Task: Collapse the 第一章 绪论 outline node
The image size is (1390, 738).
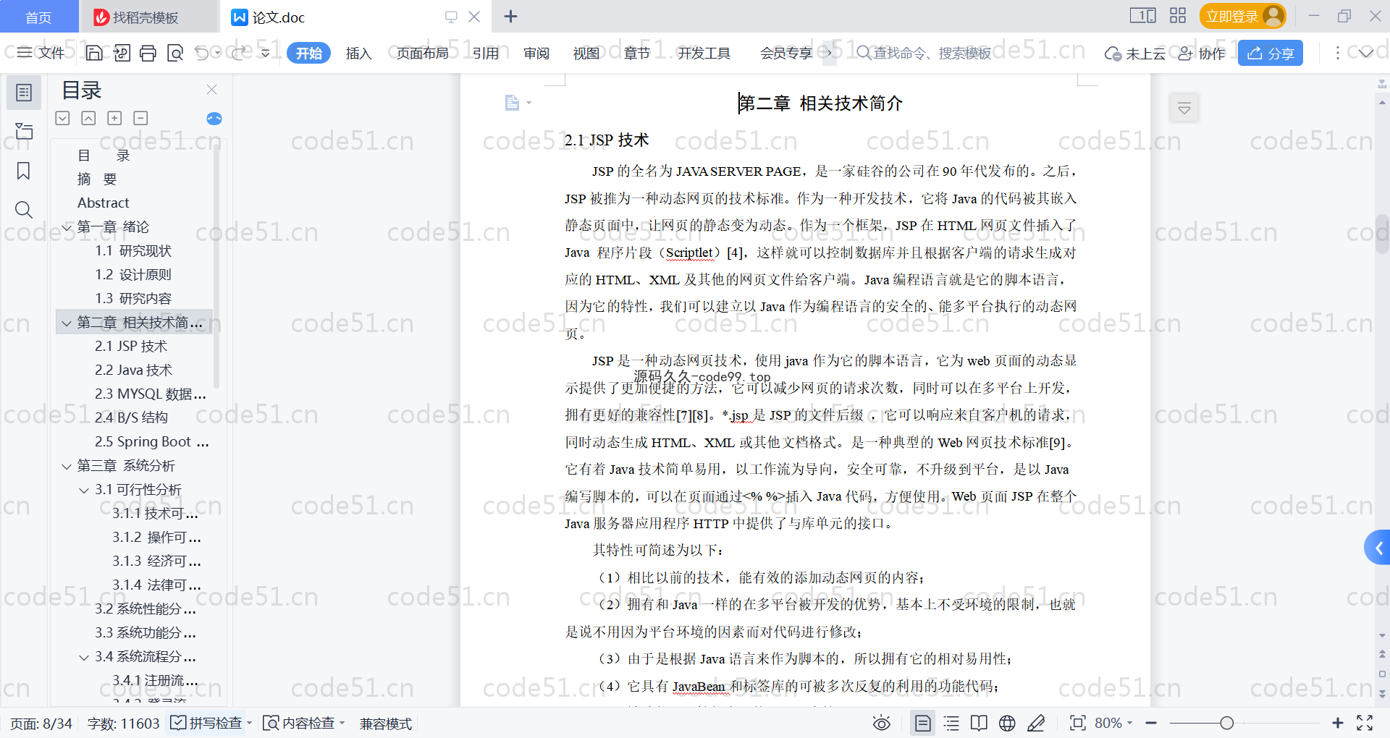Action: (x=67, y=227)
